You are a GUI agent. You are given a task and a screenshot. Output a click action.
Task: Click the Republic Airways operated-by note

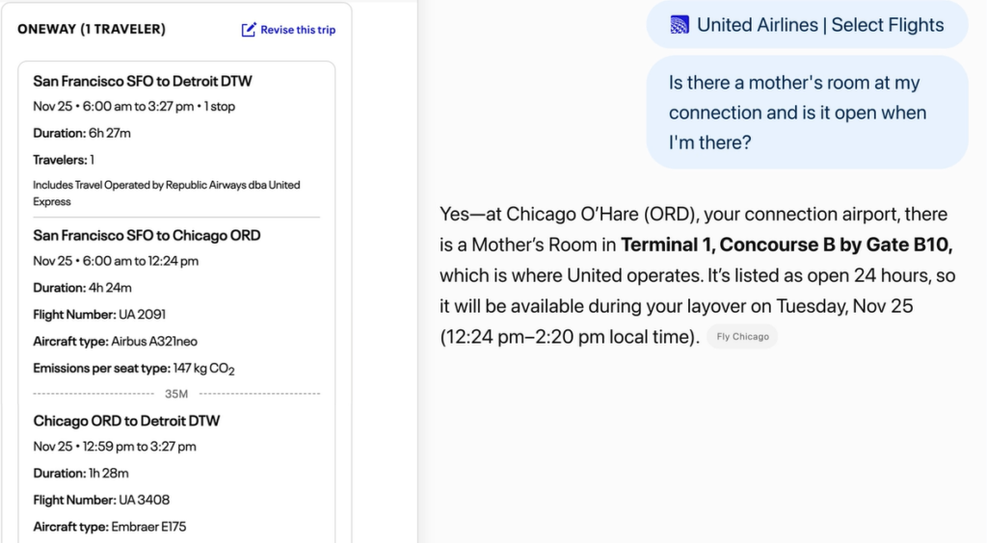167,193
